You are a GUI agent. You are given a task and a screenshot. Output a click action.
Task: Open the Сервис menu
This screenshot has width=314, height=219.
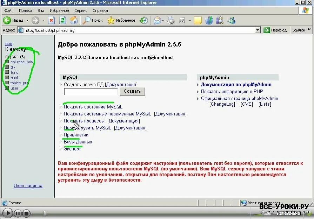[x=81, y=10]
